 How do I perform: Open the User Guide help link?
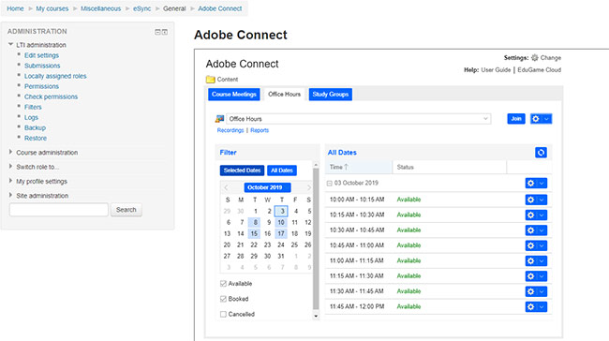(x=496, y=70)
